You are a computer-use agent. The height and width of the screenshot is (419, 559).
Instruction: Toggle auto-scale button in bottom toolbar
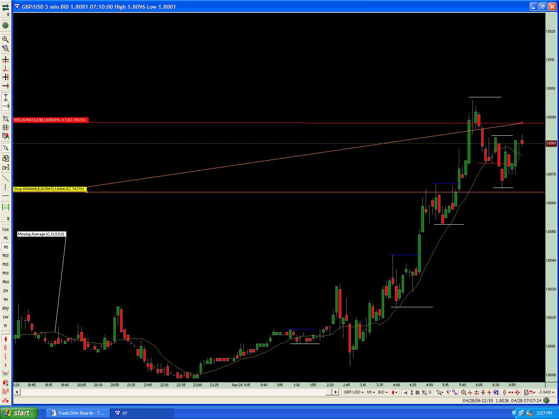point(412,392)
